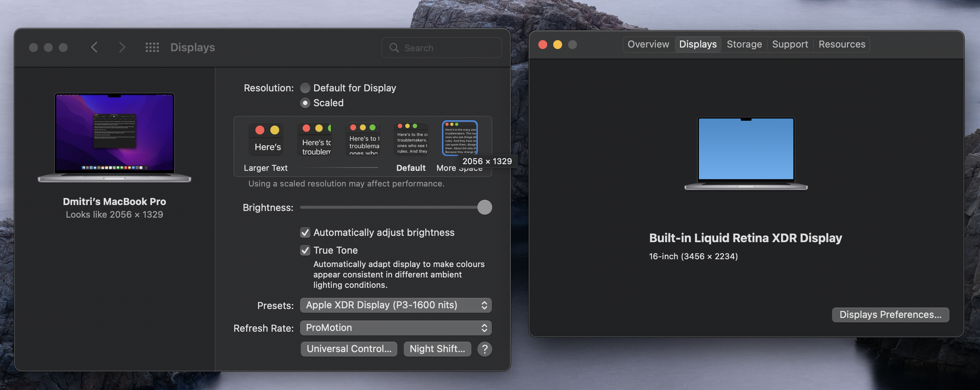Toggle the True Tone checkbox
The image size is (980, 390).
pos(305,250)
